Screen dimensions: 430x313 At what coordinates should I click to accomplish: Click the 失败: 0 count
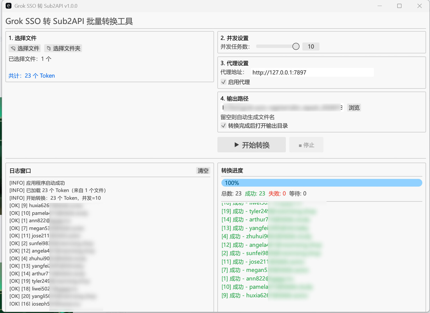pyautogui.click(x=277, y=194)
